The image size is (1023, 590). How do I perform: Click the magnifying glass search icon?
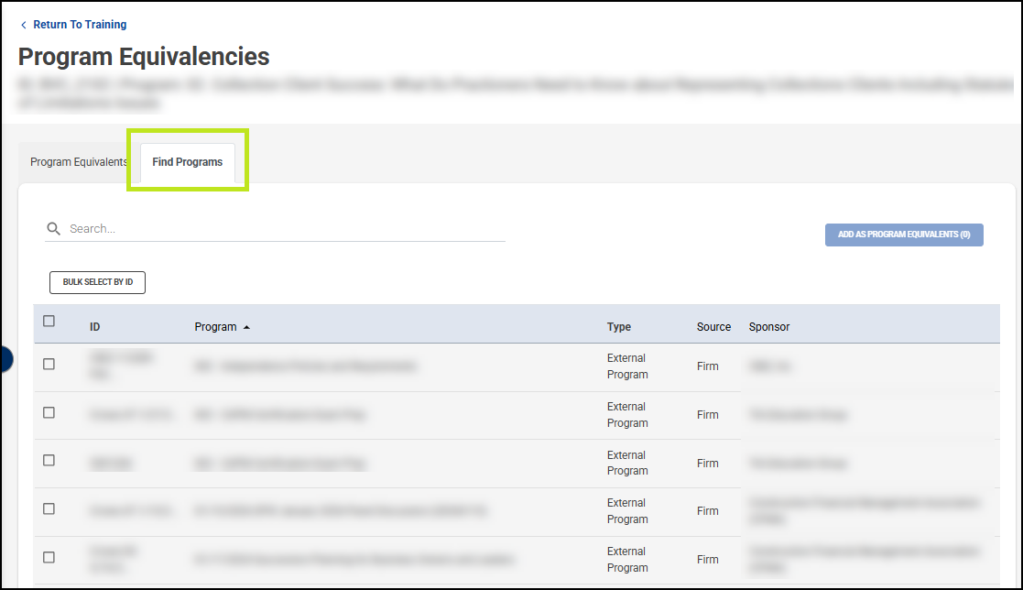54,229
